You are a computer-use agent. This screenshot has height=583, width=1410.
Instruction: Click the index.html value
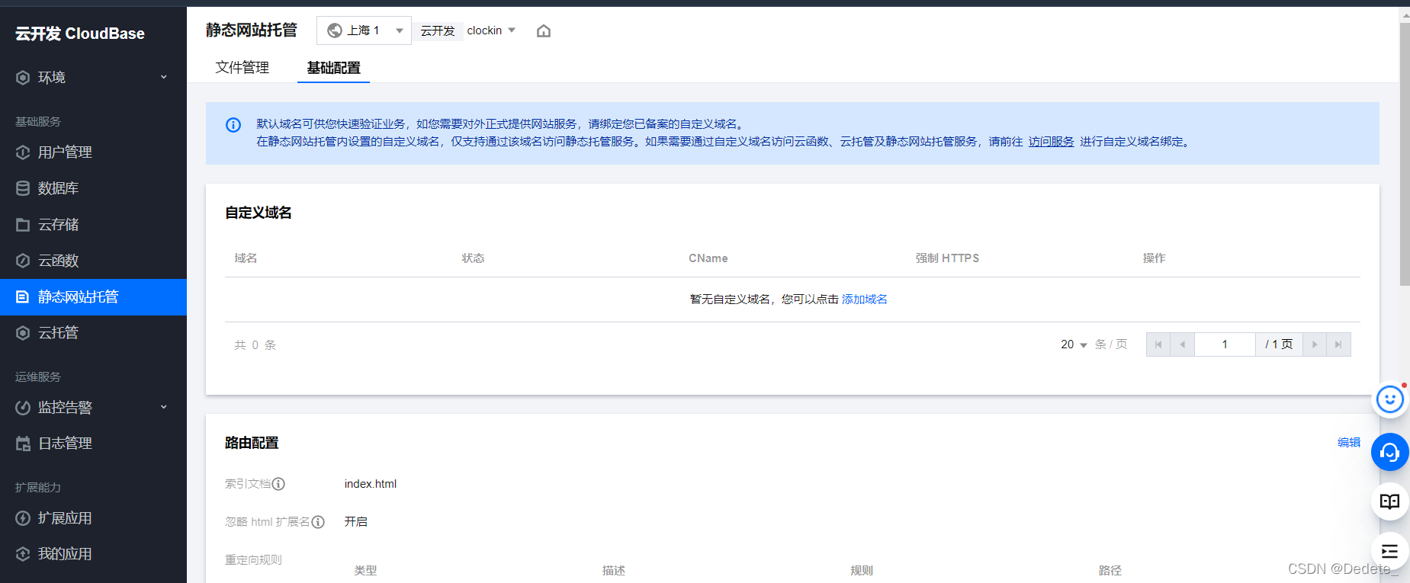371,484
